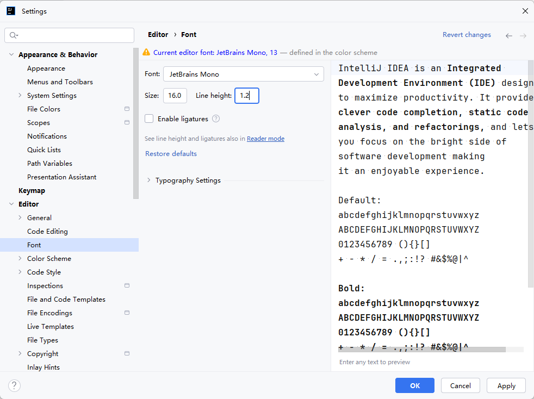
Task: Enable the ligatures checkbox
Action: tap(149, 119)
